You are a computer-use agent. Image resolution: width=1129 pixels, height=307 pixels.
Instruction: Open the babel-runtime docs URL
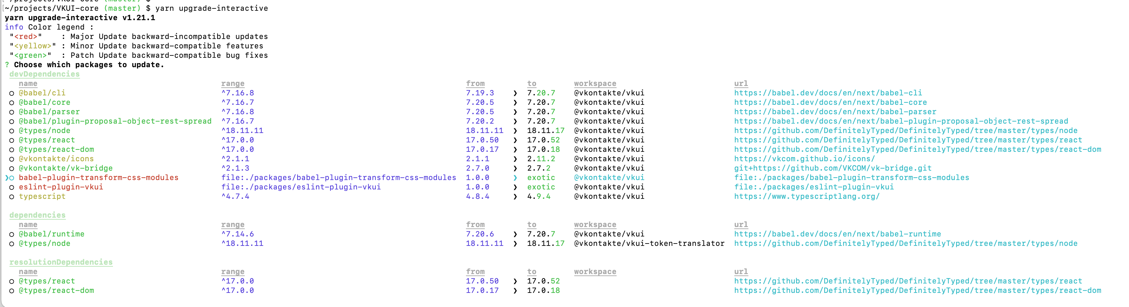point(838,234)
